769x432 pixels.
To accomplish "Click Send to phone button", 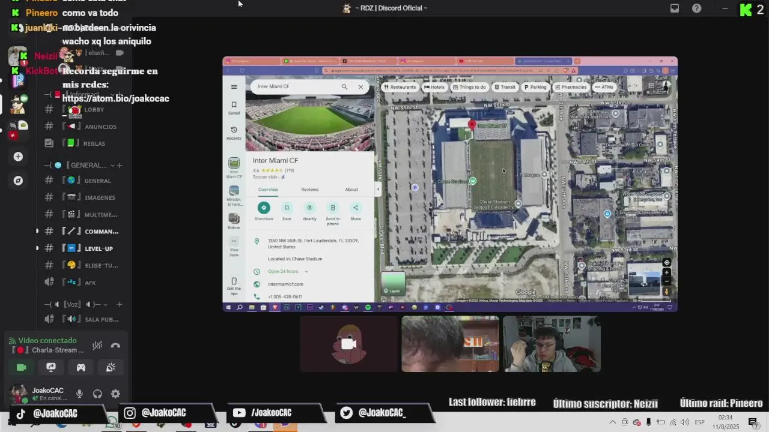I will point(332,214).
